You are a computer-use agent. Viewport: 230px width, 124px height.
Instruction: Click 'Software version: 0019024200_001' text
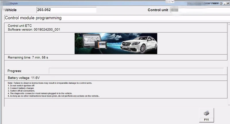34,30
